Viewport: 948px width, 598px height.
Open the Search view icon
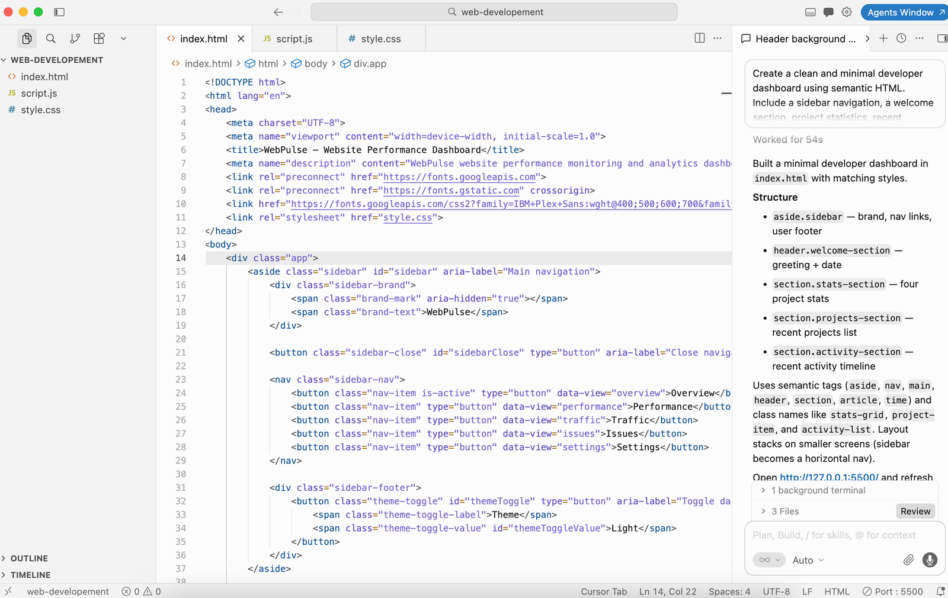[51, 38]
